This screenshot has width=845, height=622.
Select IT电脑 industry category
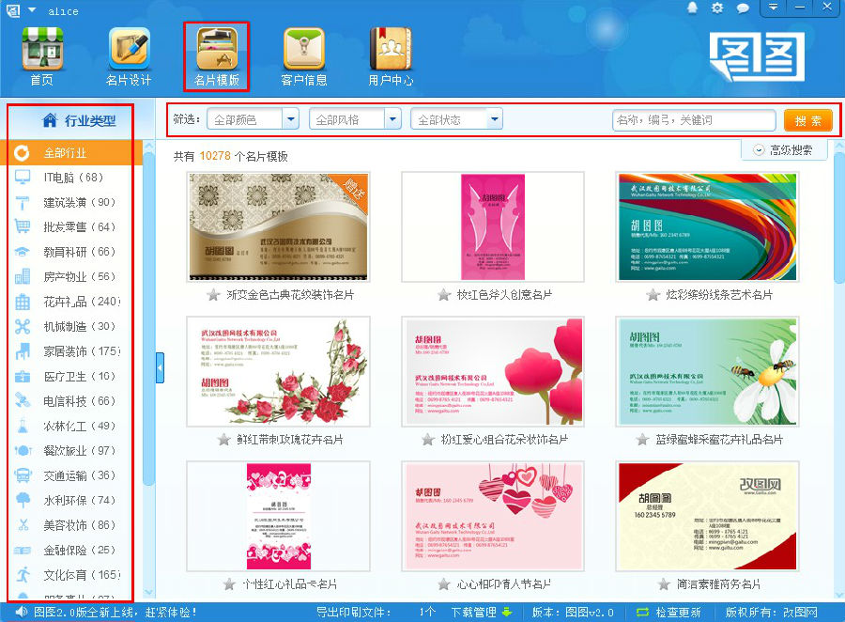pyautogui.click(x=72, y=177)
